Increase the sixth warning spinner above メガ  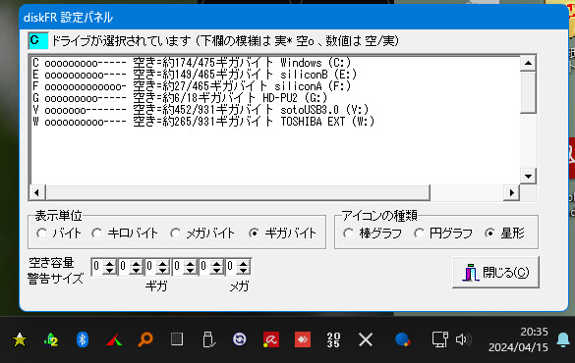click(x=244, y=263)
